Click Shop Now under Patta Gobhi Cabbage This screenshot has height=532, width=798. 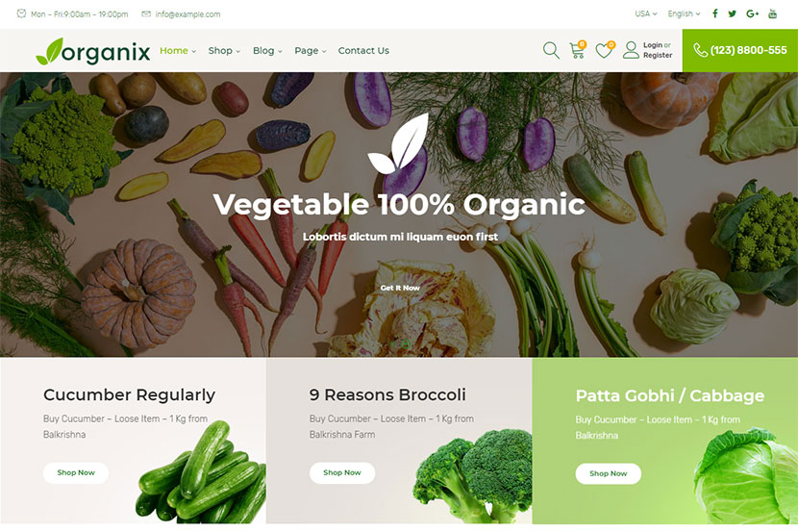[609, 473]
